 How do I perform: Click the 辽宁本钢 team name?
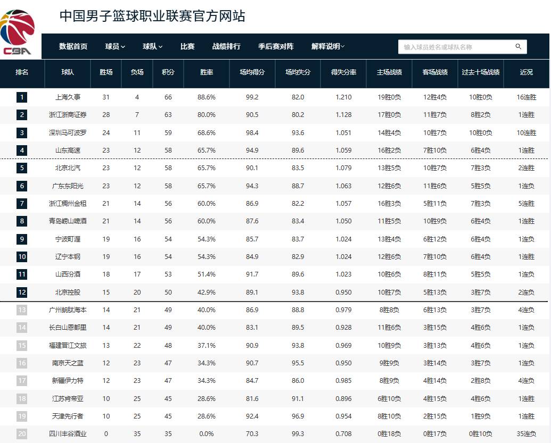[68, 257]
